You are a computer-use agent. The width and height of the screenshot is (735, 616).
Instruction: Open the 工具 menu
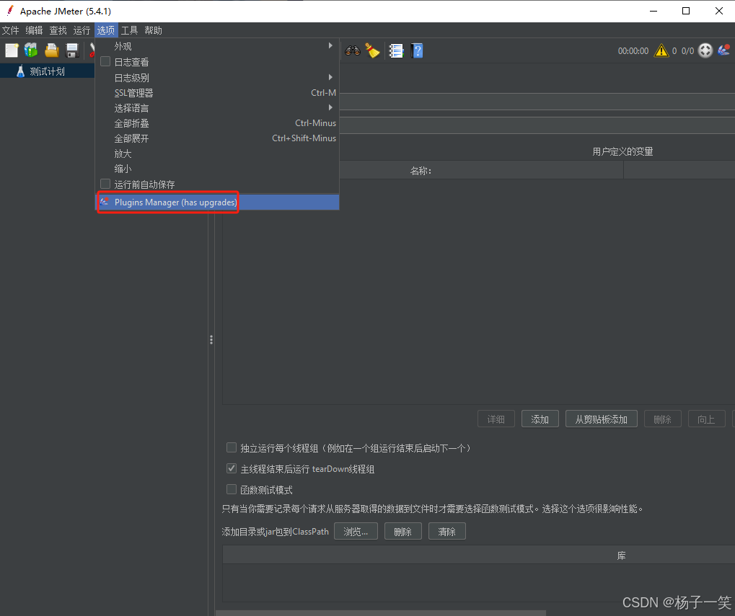tap(129, 30)
